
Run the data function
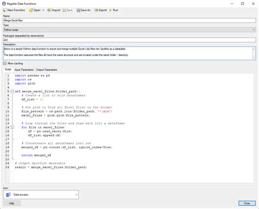114,10
